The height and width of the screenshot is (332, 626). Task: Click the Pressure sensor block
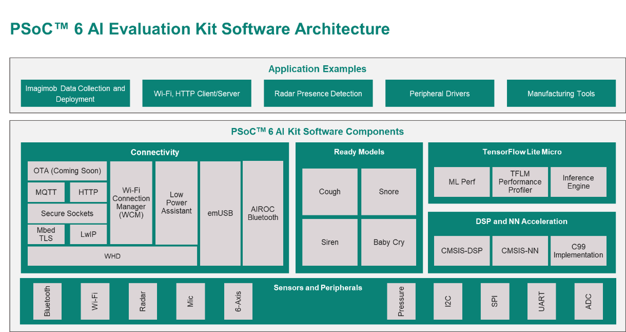click(x=401, y=301)
